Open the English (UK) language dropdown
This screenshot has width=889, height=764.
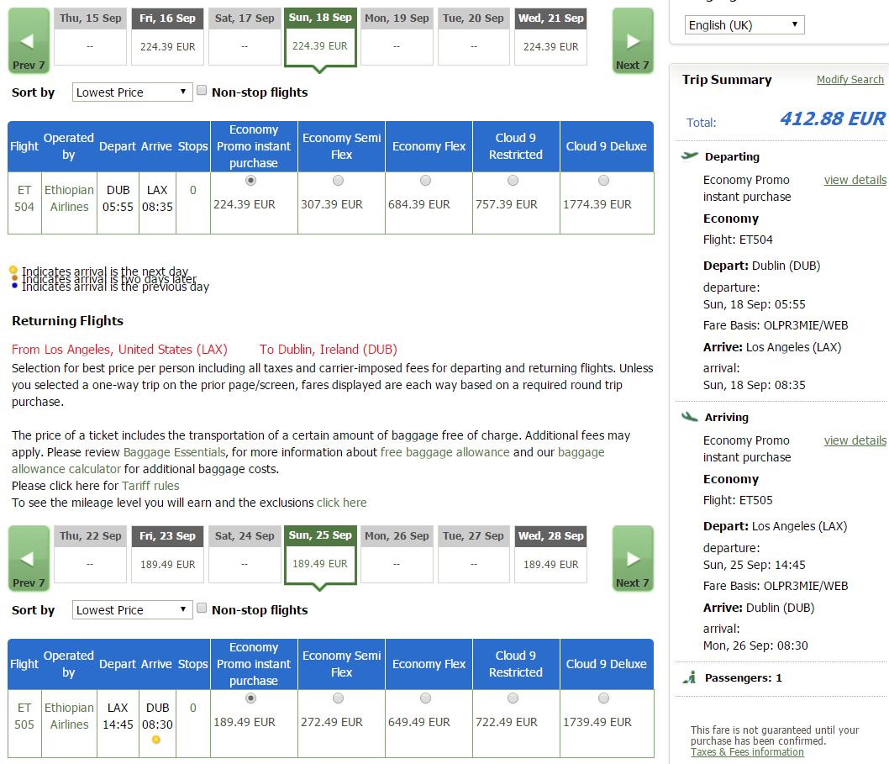(744, 25)
